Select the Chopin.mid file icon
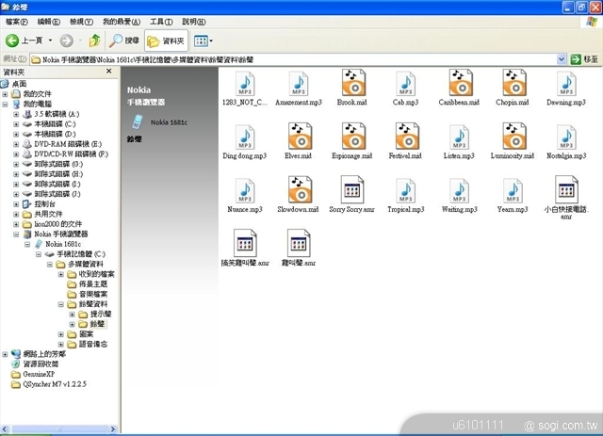Screen dimensions: 603x436 513,83
